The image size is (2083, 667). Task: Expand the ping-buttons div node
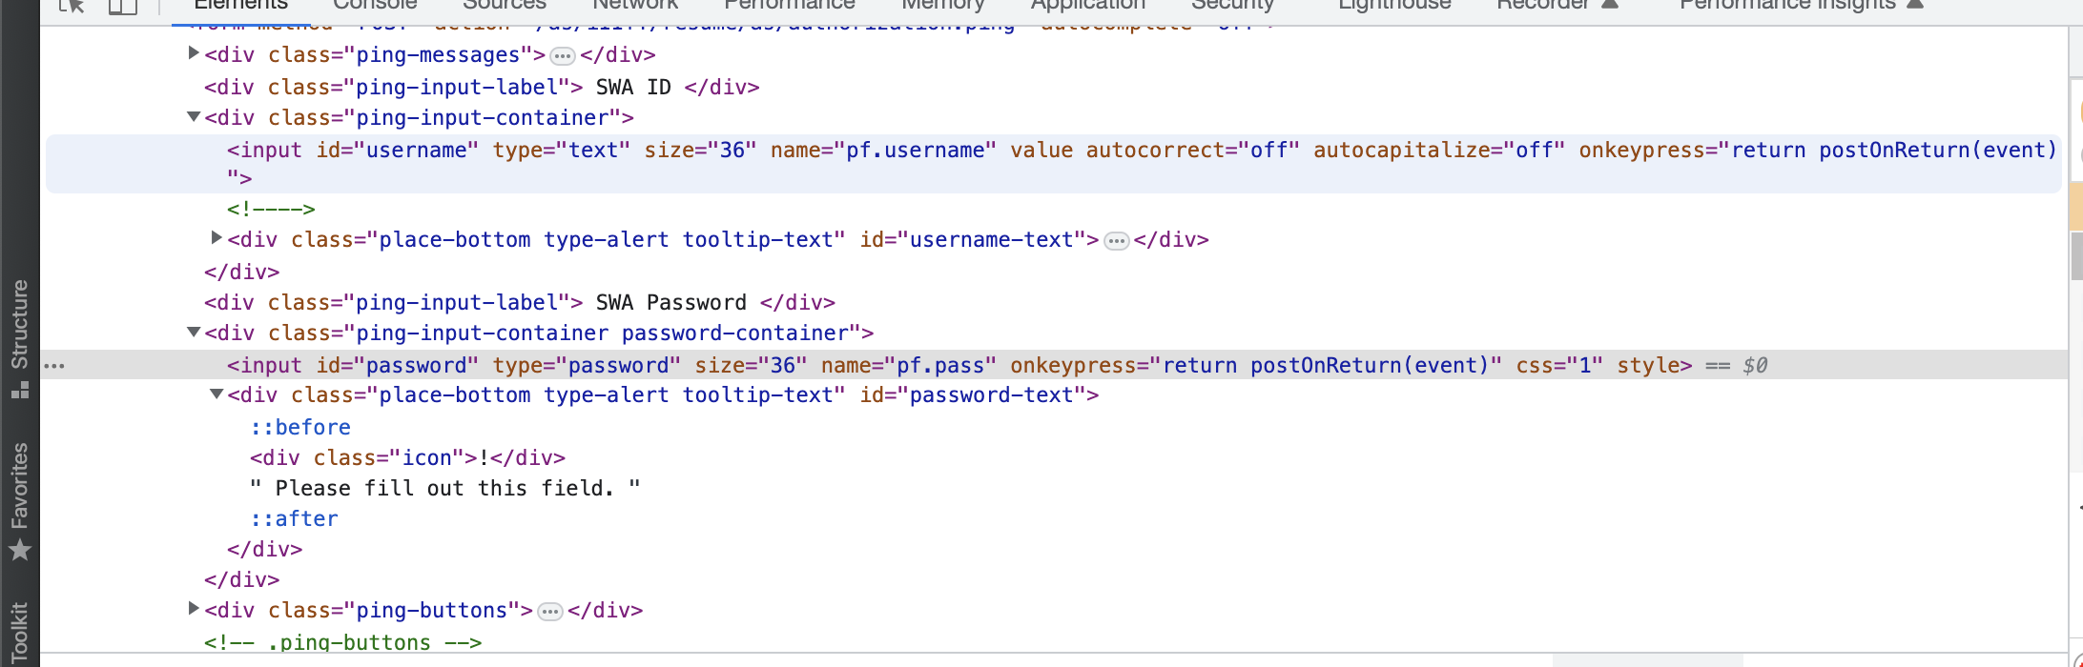194,609
